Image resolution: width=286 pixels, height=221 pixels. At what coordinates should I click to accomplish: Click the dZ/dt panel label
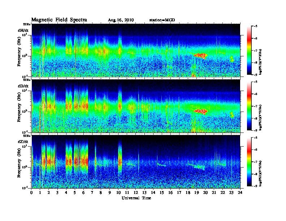pos(23,142)
